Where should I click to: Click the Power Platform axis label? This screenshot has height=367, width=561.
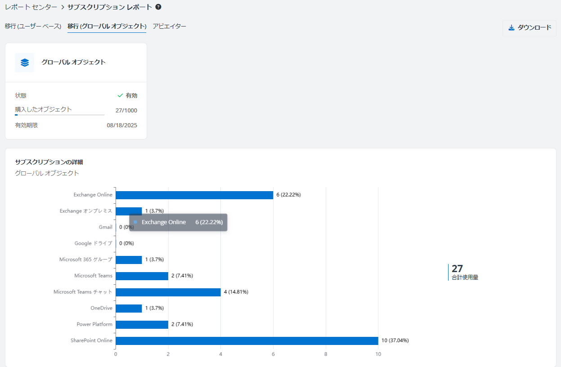(x=94, y=324)
